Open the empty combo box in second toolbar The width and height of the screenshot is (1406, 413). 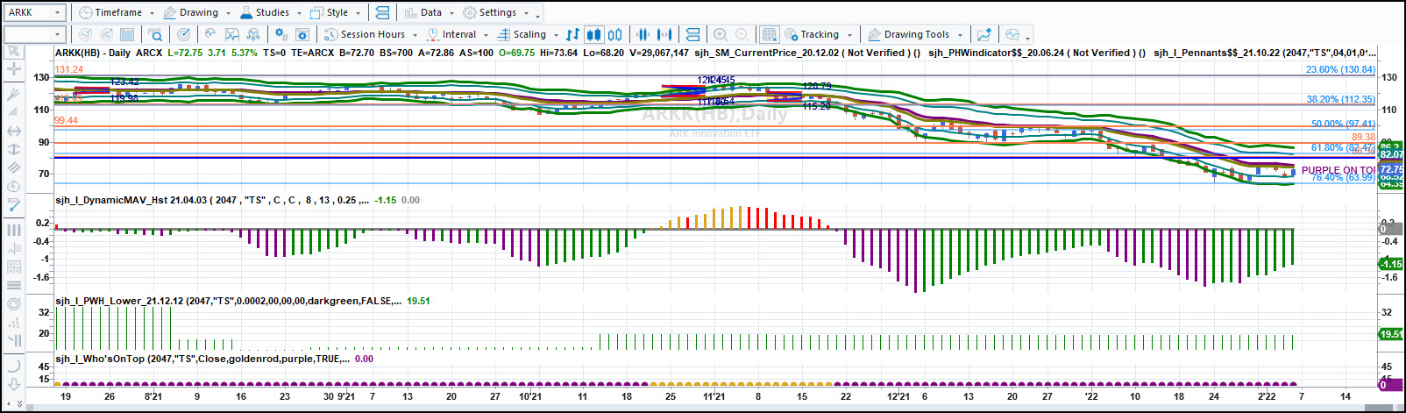tap(35, 34)
